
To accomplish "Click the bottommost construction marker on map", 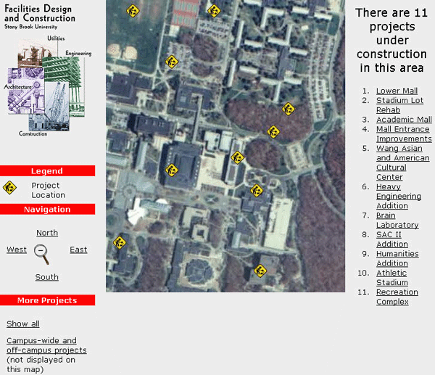I will coord(260,271).
